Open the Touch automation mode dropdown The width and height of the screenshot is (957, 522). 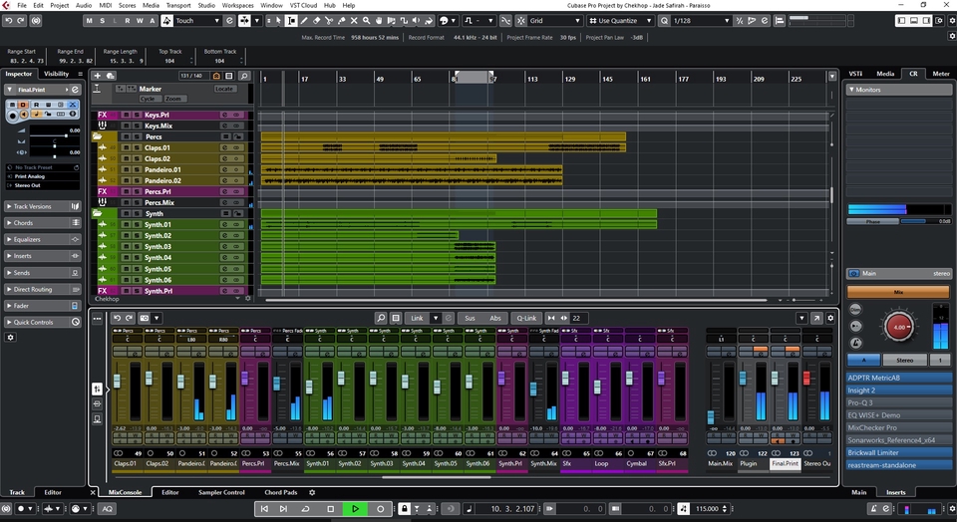click(x=197, y=20)
